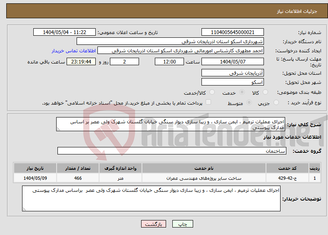The image size is (328, 235).
Task: Click the چاپ print button
Action: (x=182, y=224)
